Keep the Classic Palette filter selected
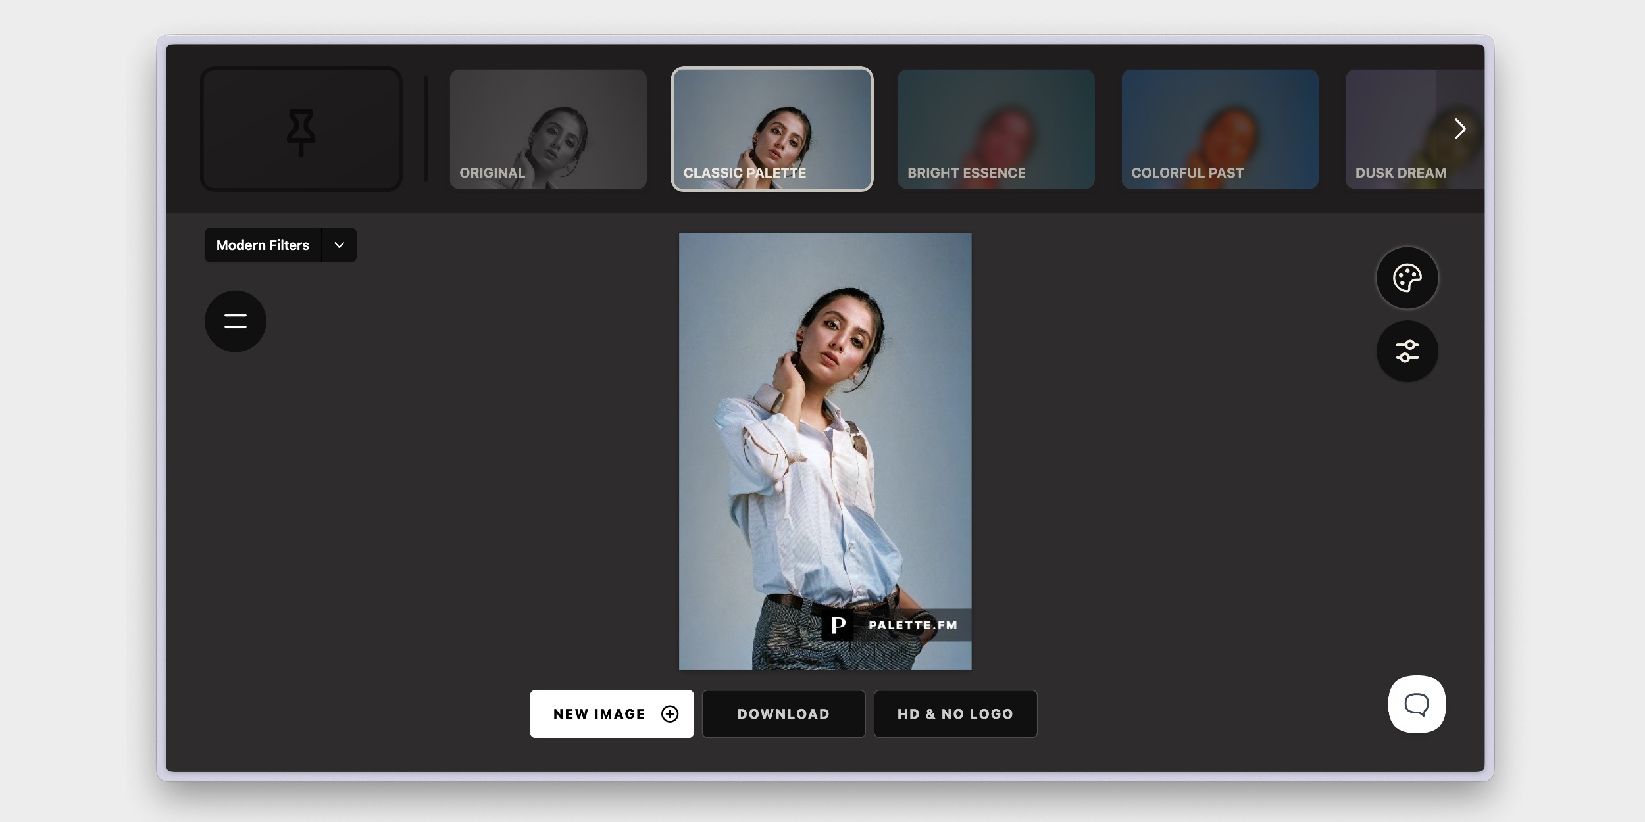Viewport: 1645px width, 822px height. (772, 129)
